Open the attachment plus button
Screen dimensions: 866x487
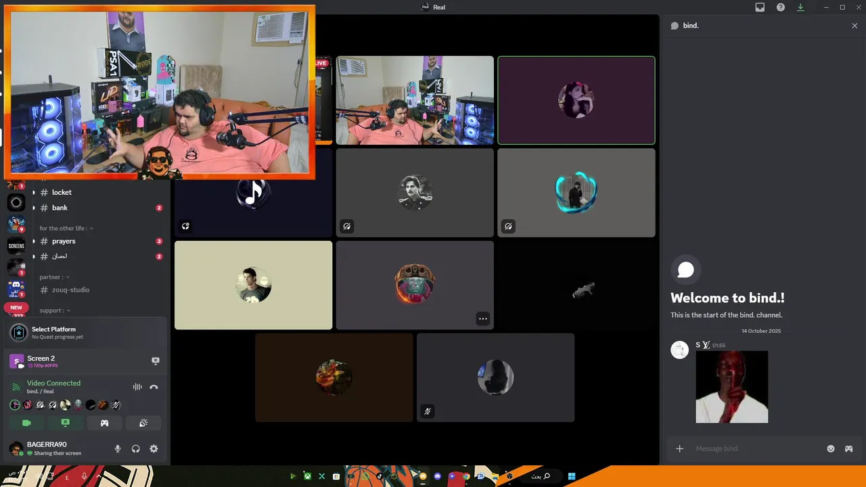click(679, 448)
